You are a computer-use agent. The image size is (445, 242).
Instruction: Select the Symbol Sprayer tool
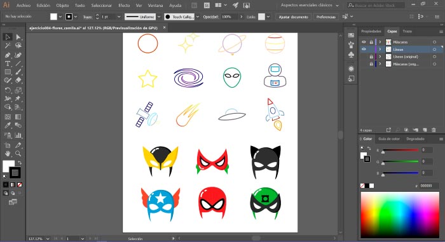(x=8, y=135)
